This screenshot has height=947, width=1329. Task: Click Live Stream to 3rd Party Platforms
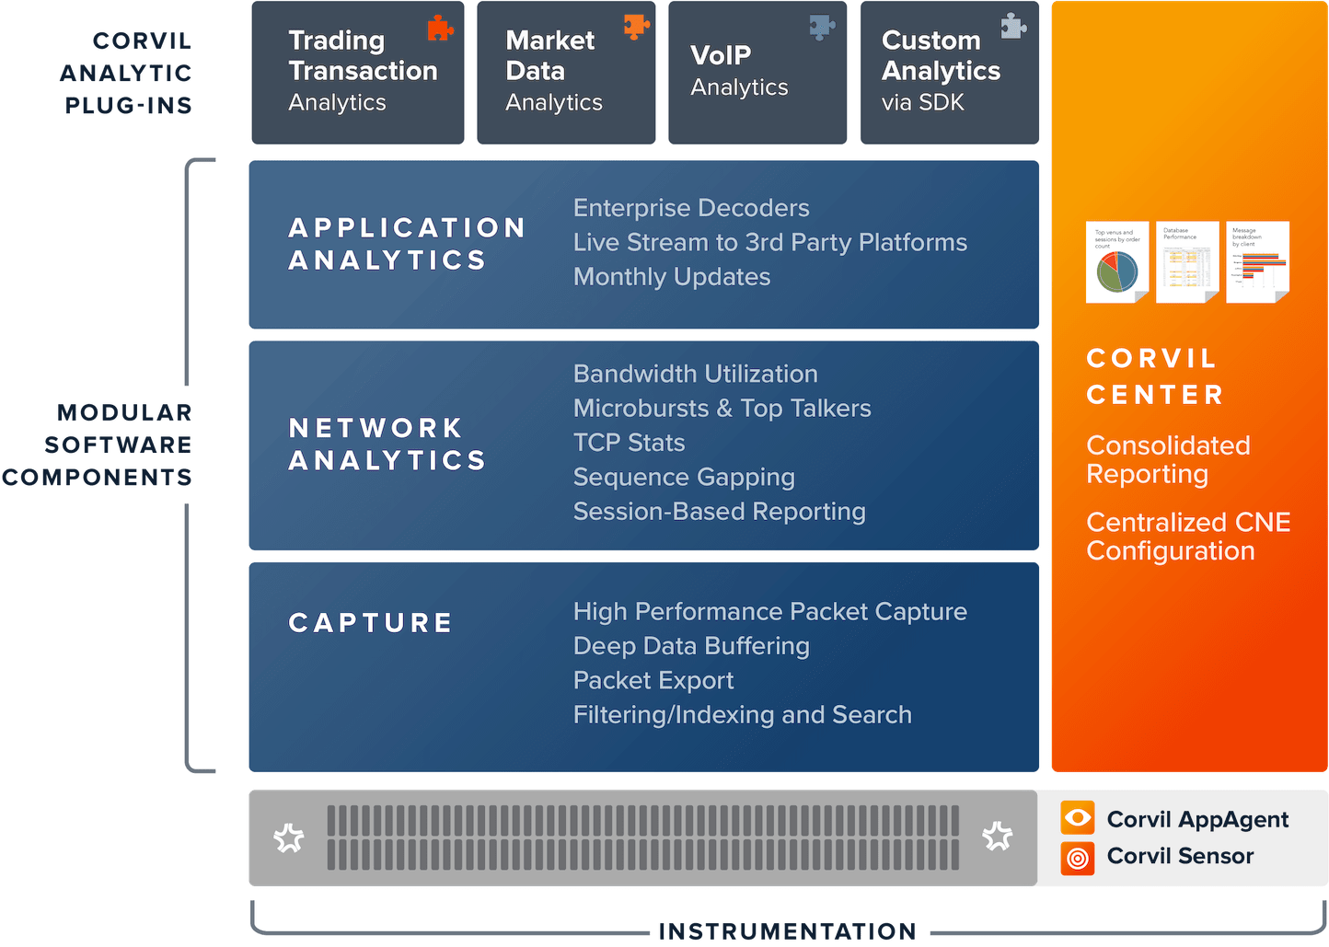pyautogui.click(x=770, y=242)
